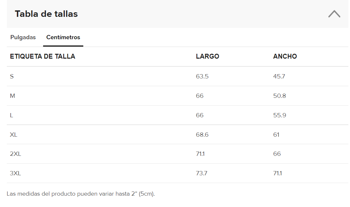The image size is (350, 207).
Task: Click the ETIQUETA DE TALLA column header
Action: (42, 56)
